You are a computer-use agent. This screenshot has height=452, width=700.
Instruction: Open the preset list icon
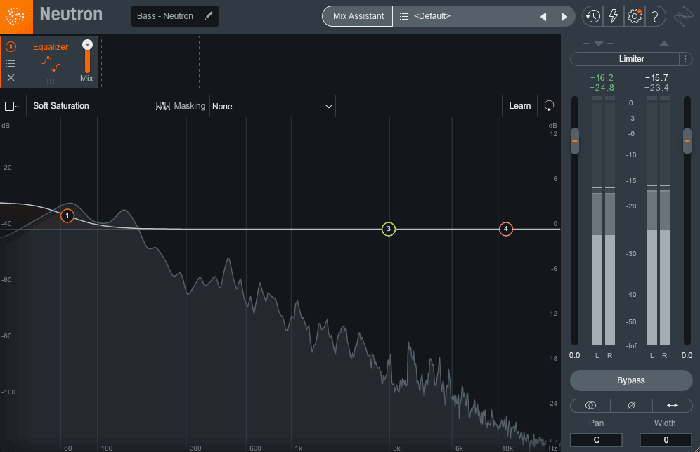[x=403, y=16]
